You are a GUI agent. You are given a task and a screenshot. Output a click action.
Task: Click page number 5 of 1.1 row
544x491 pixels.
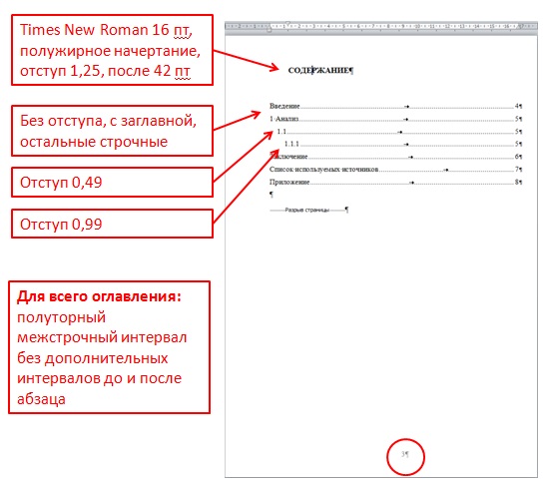[517, 132]
